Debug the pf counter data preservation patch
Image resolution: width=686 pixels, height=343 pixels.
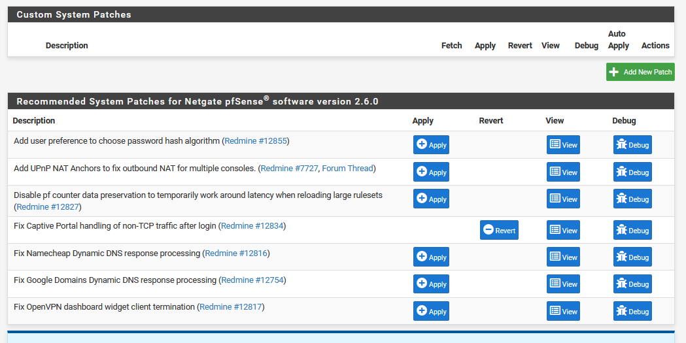click(632, 199)
